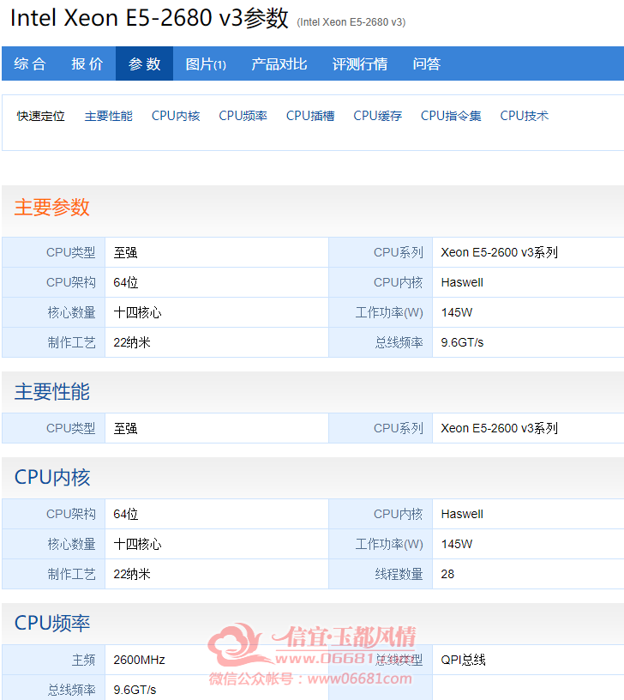Click the 28 thread count value
624x700 pixels.
(447, 574)
